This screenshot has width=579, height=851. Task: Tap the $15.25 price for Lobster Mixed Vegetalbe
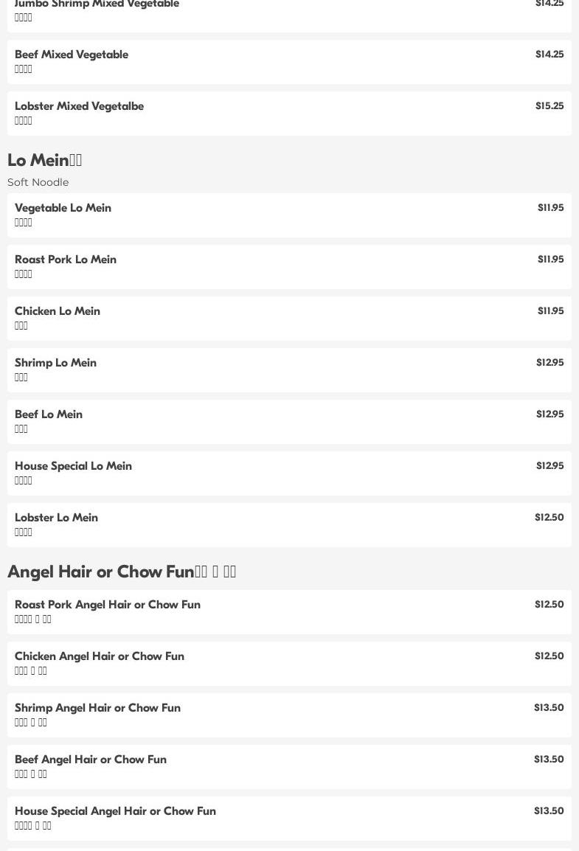tap(549, 106)
